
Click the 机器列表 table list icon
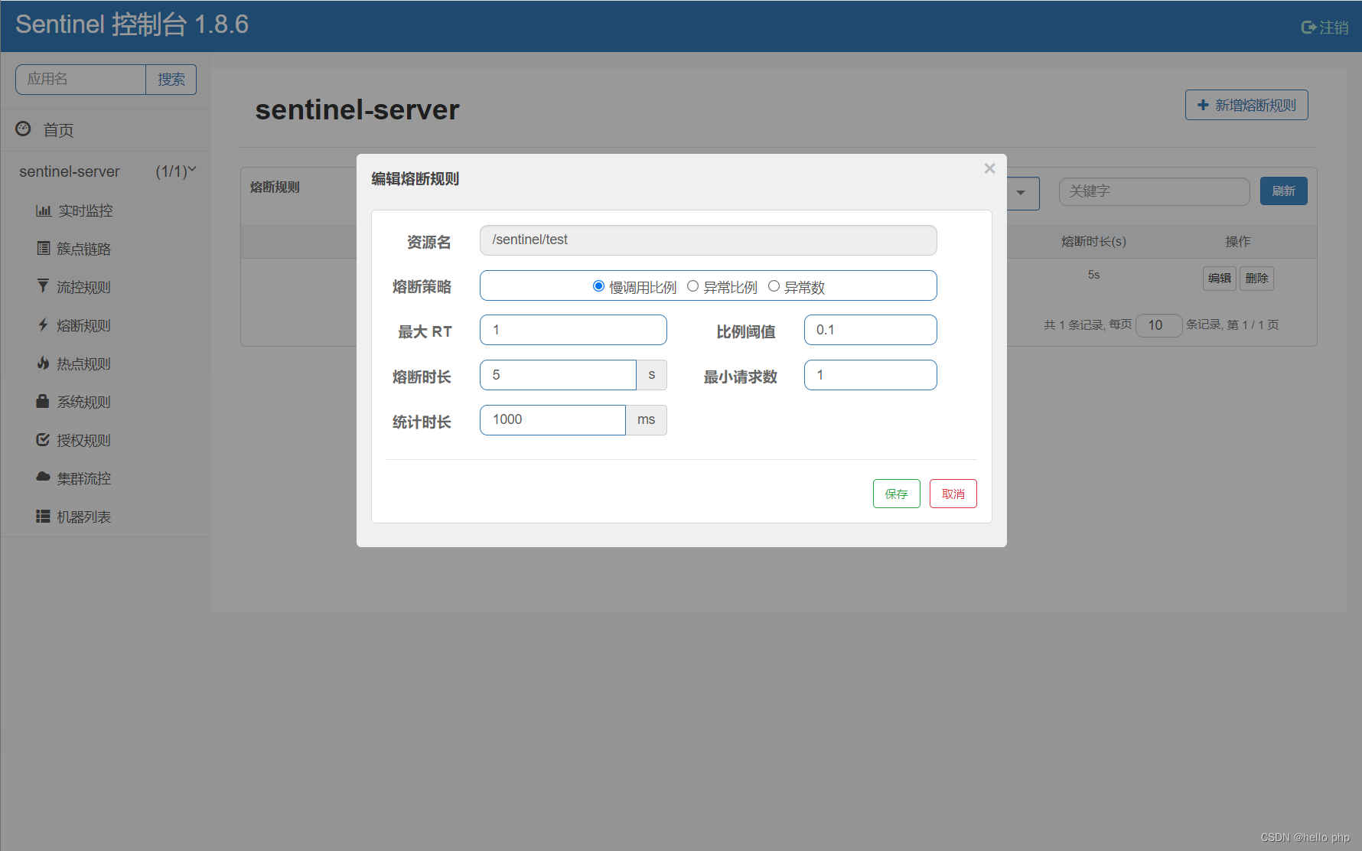tap(43, 517)
